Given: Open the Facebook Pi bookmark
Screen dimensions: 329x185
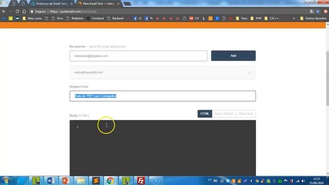Looking at the screenshot, I should (149, 18).
